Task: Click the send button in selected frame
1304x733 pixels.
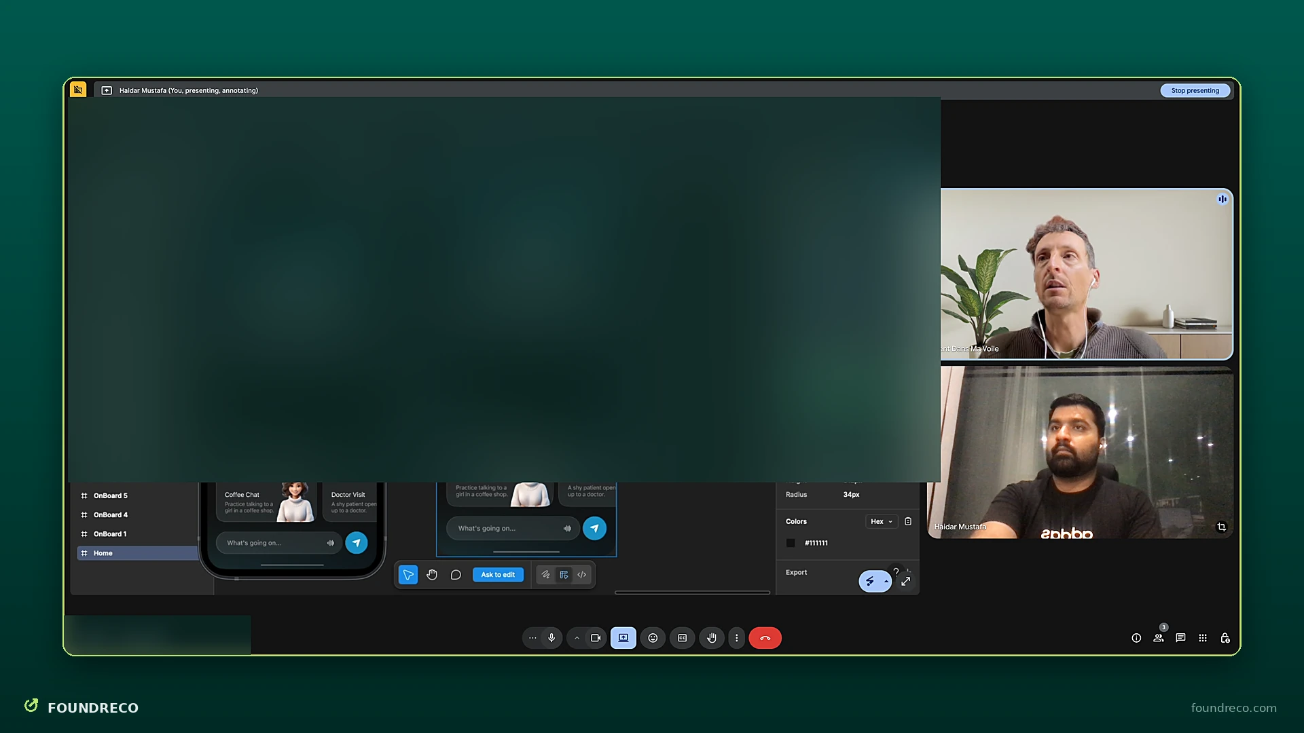Action: tap(594, 529)
